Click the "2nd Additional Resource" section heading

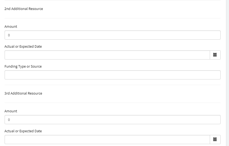click(x=24, y=9)
